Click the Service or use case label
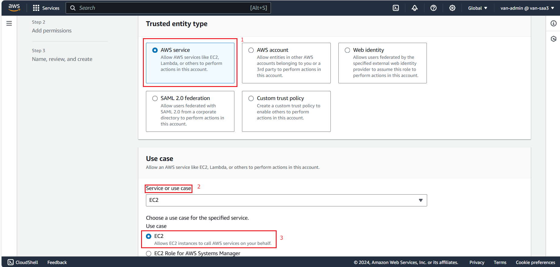The height and width of the screenshot is (267, 560). click(x=168, y=188)
